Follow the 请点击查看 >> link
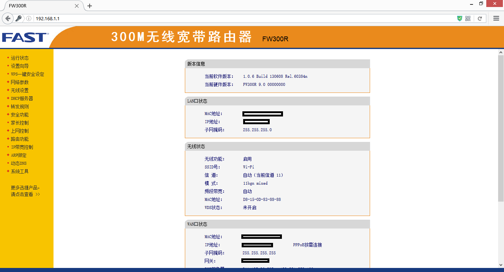Image resolution: width=504 pixels, height=272 pixels. click(25, 194)
